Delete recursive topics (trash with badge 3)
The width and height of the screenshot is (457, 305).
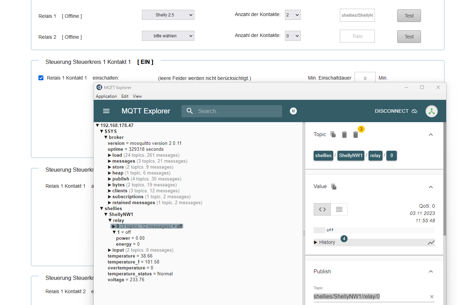click(356, 135)
